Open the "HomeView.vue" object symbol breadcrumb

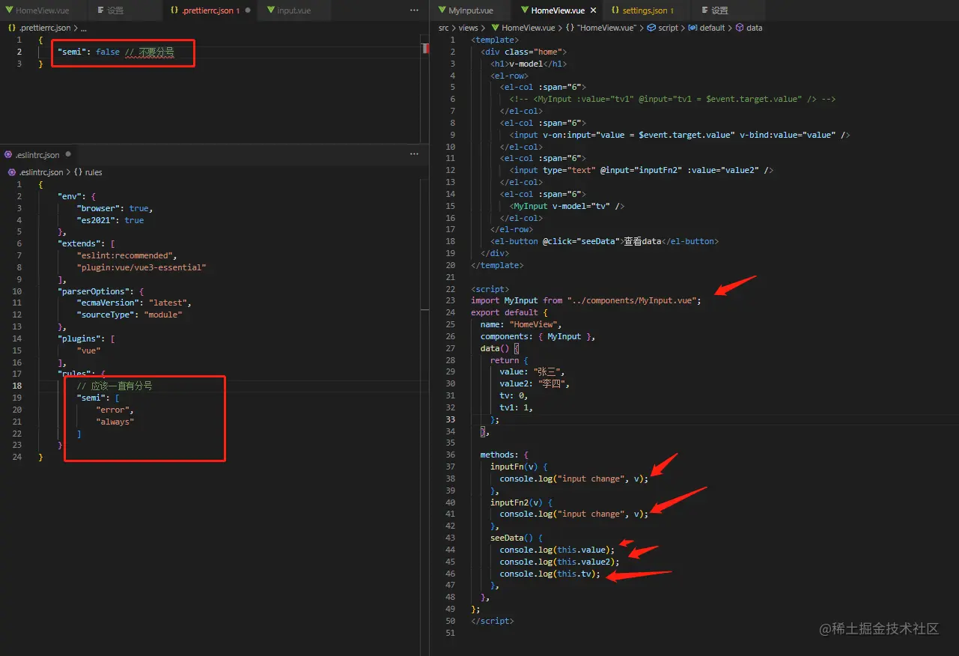tap(600, 28)
